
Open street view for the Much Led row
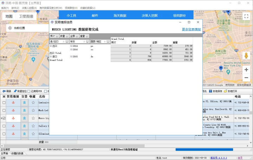(24, 110)
